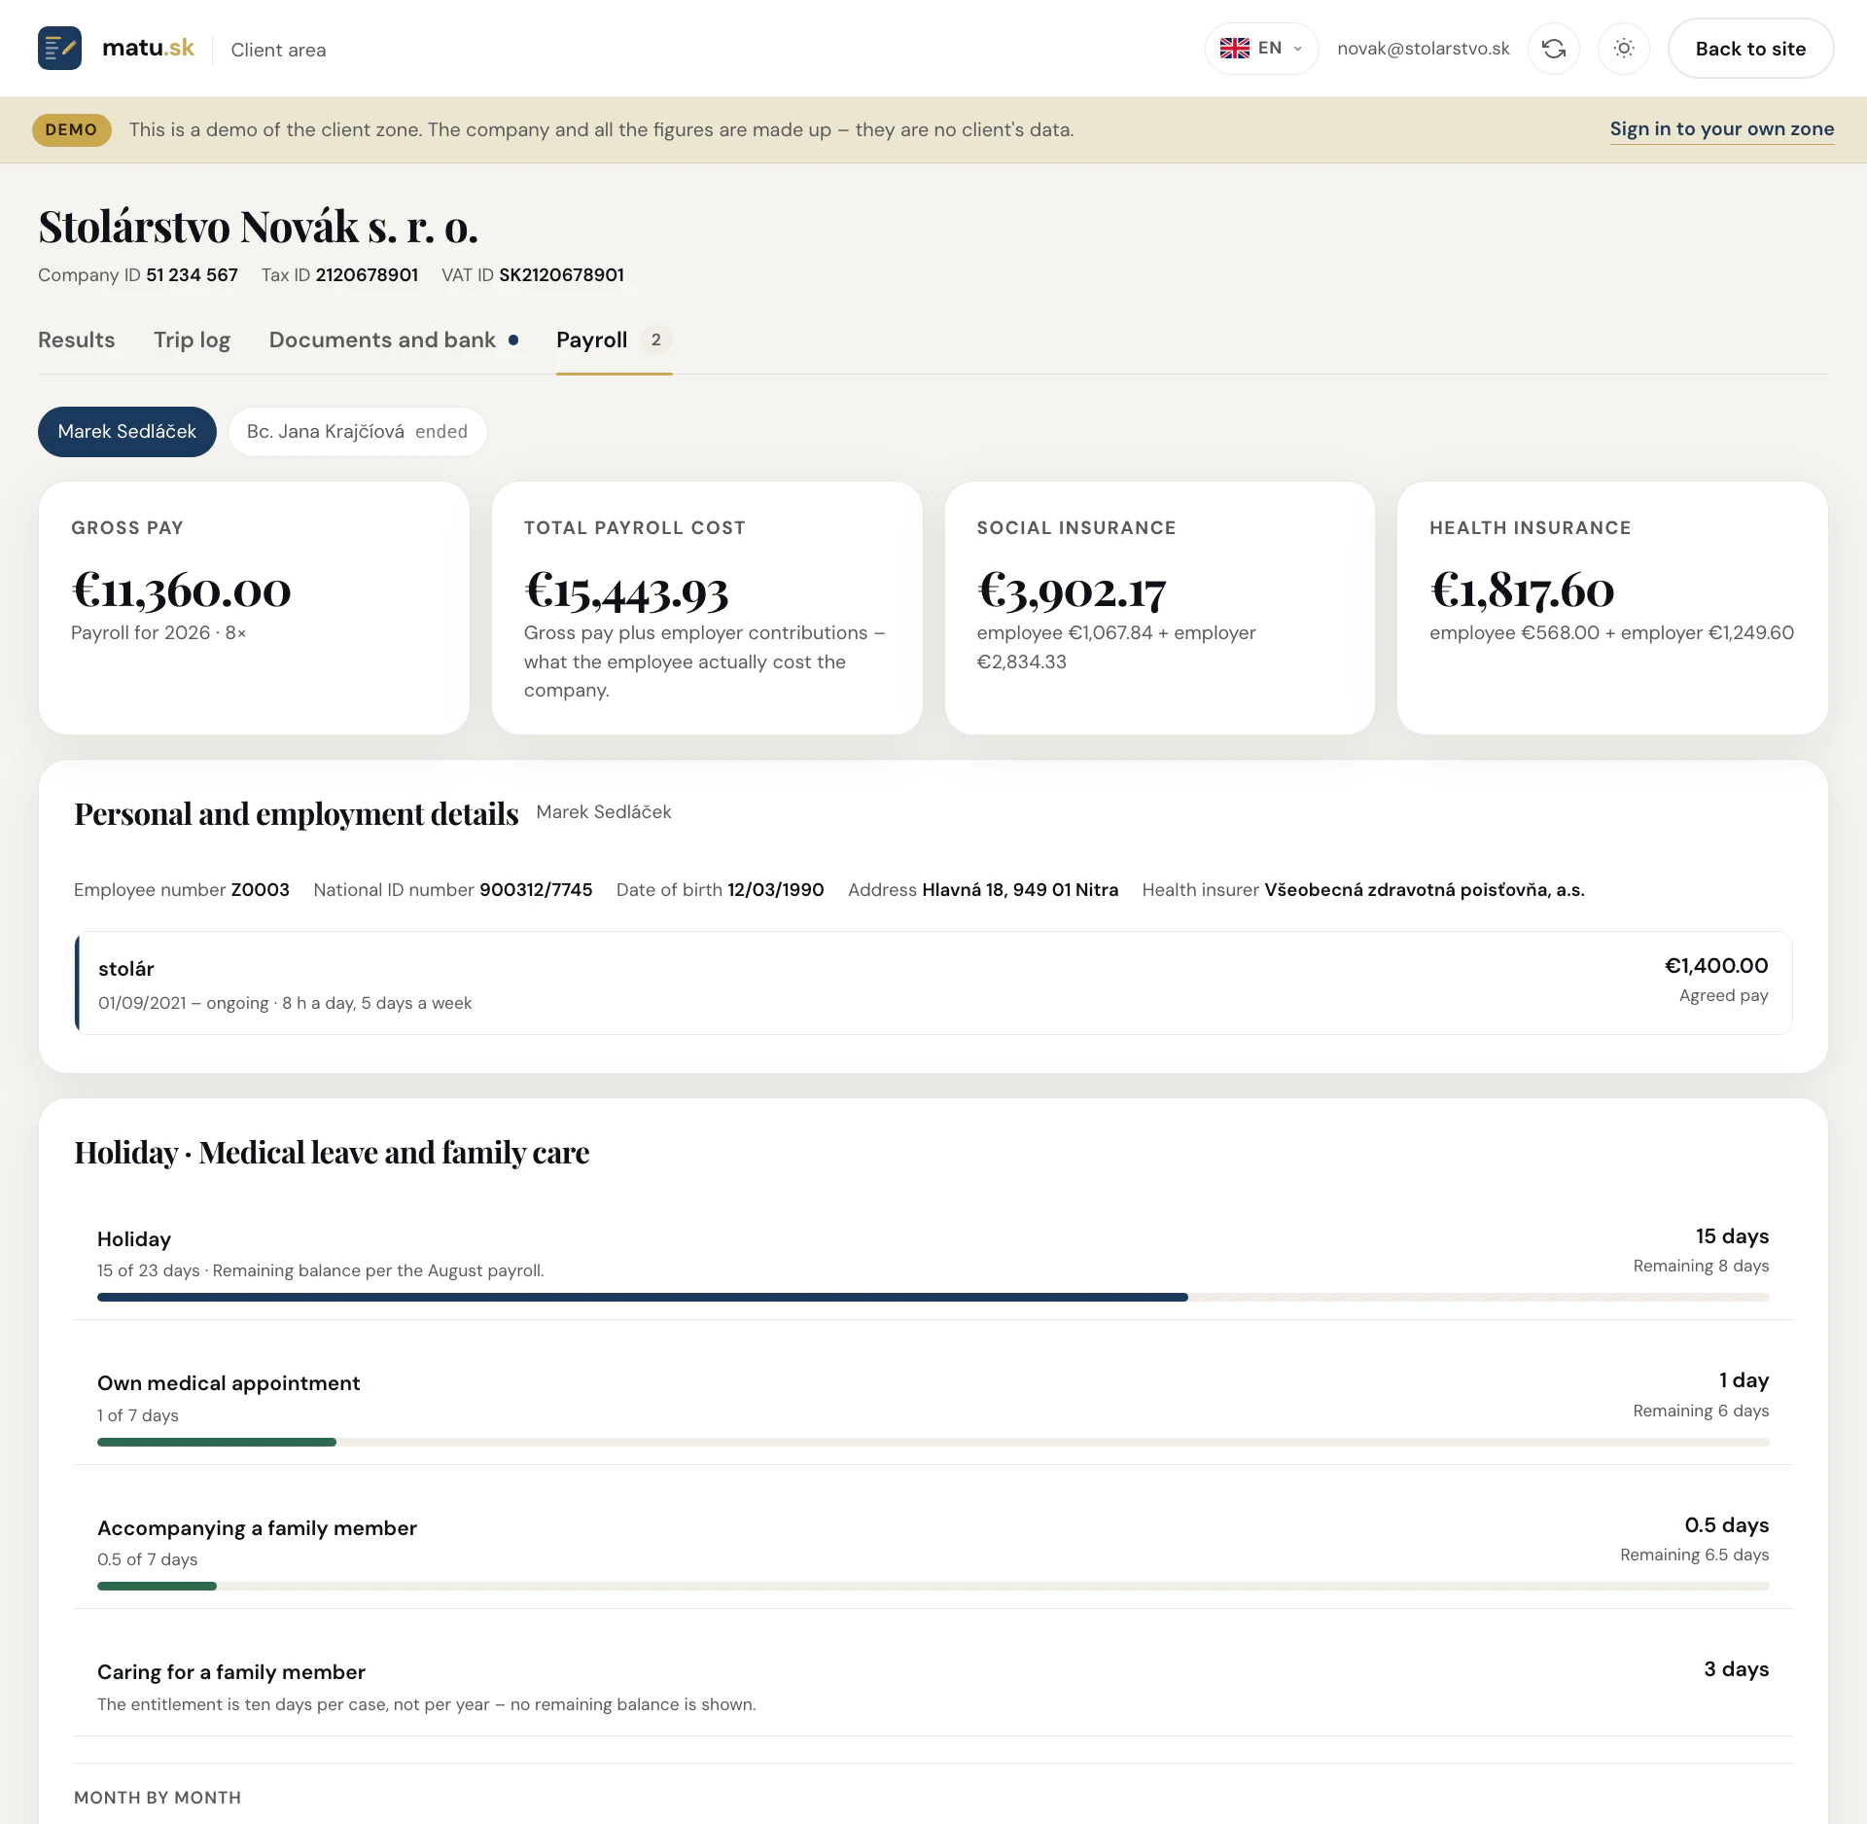Click the UK flag icon
The image size is (1867, 1824).
1235,49
